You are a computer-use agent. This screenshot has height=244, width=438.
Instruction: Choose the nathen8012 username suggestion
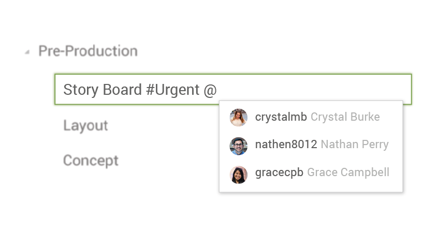coord(286,145)
